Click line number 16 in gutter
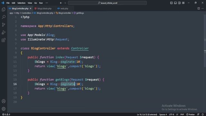The height and width of the screenshot is (116, 206). click(x=15, y=84)
